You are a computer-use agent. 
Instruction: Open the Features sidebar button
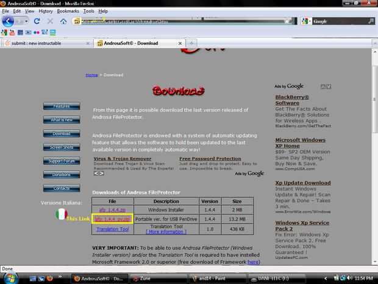pyautogui.click(x=62, y=106)
